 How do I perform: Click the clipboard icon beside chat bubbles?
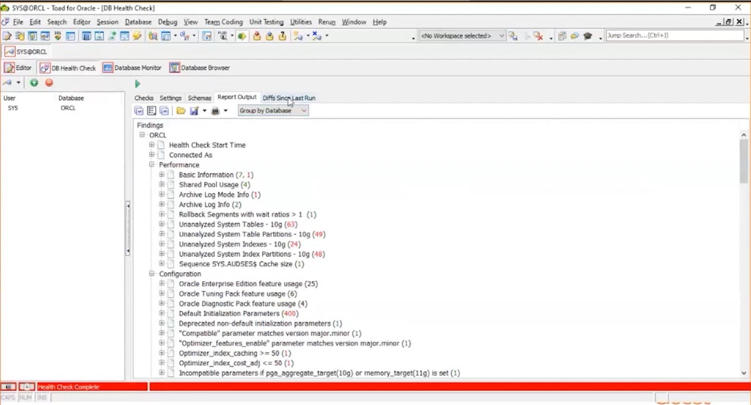click(x=562, y=36)
